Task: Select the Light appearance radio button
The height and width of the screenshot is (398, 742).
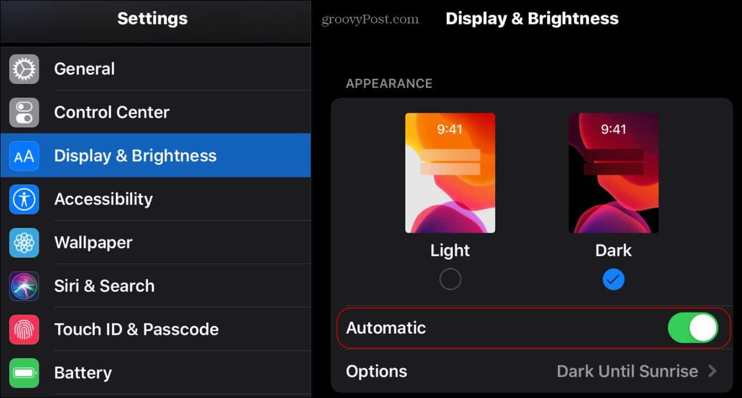Action: [450, 279]
